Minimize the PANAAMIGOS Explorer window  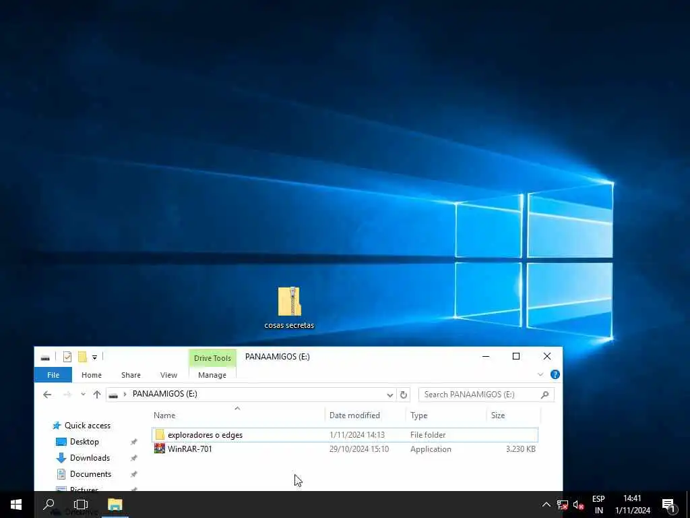click(x=486, y=356)
